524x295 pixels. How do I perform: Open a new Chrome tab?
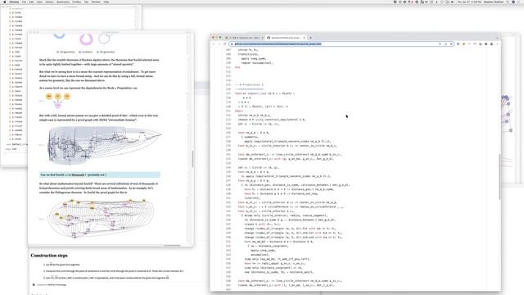[x=310, y=38]
